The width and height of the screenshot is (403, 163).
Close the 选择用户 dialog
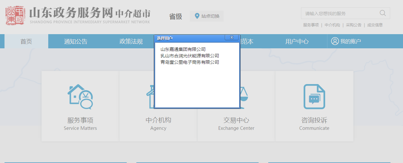click(231, 38)
